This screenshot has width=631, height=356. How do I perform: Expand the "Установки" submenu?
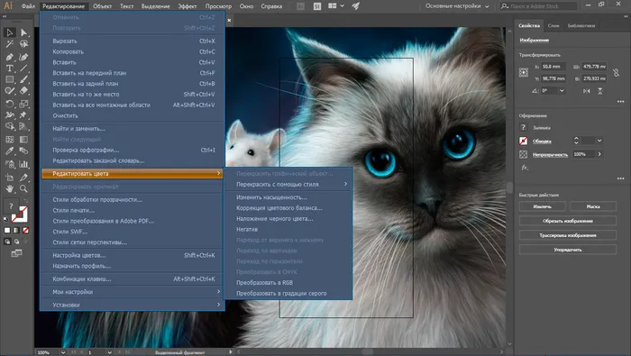[x=133, y=305]
